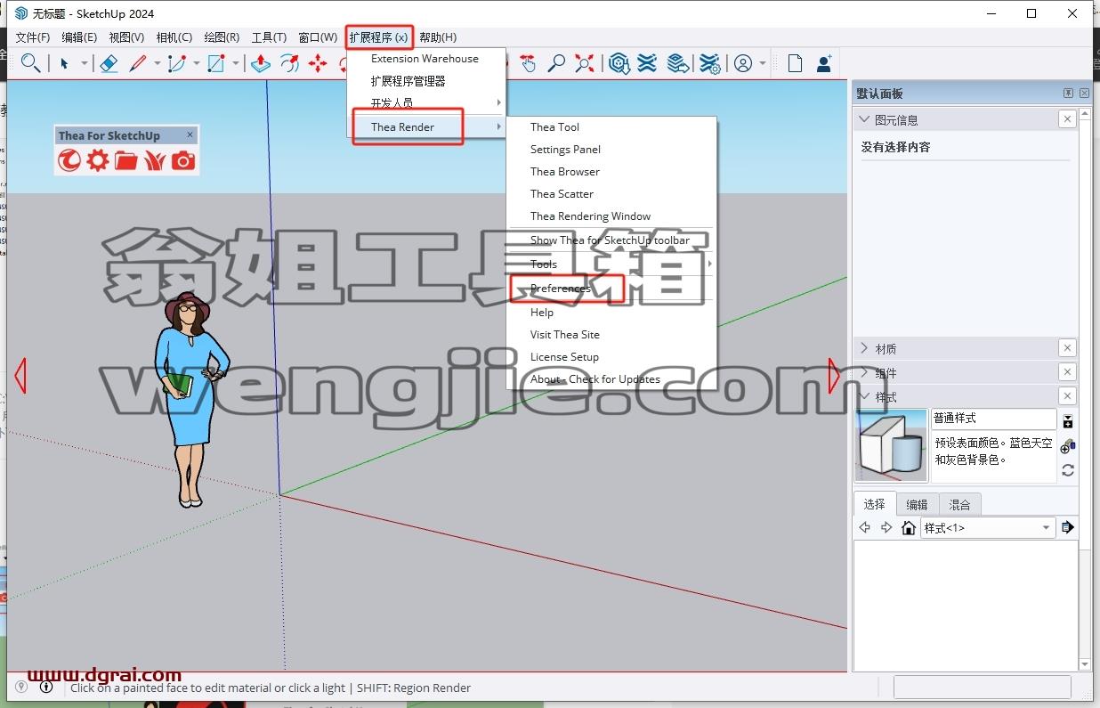Select the Select arrow tool
Viewport: 1100px width, 708px height.
click(64, 63)
